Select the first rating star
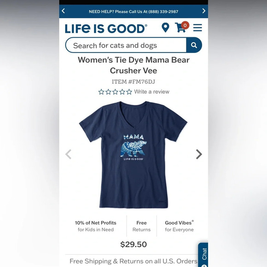The width and height of the screenshot is (267, 267). pos(101,92)
